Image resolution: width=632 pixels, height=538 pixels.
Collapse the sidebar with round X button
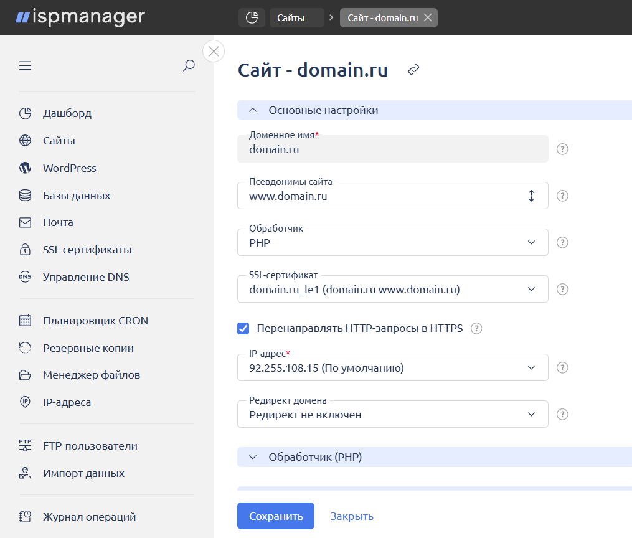214,51
